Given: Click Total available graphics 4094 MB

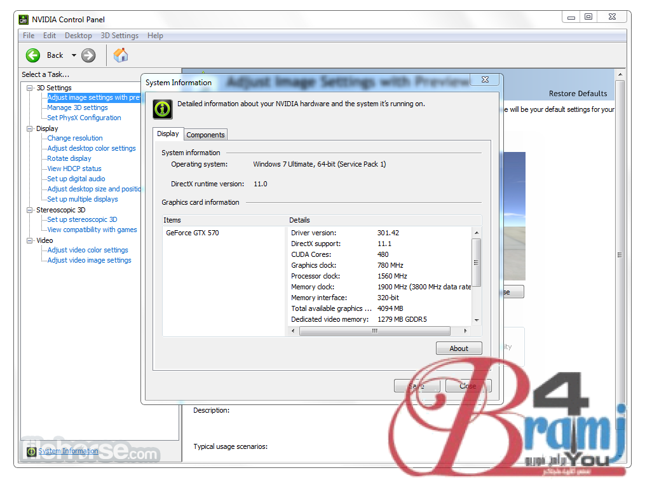Looking at the screenshot, I should (390, 308).
